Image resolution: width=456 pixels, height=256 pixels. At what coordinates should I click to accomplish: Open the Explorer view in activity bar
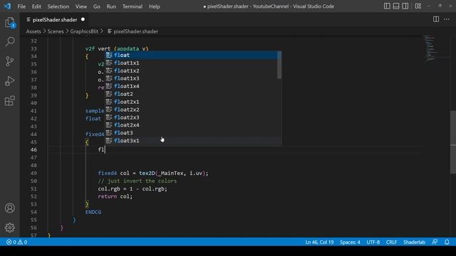click(10, 22)
